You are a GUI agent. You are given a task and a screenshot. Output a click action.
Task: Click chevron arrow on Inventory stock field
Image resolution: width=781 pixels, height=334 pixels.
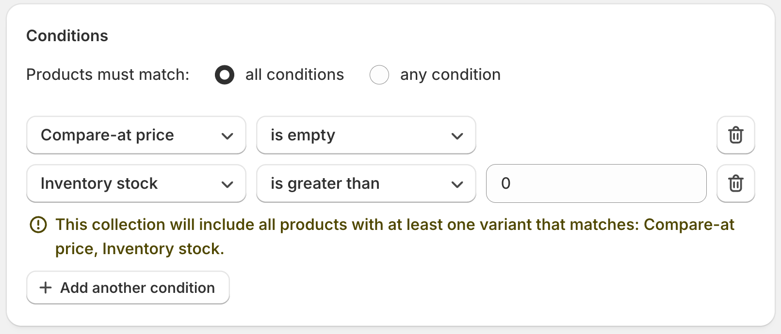[227, 184]
